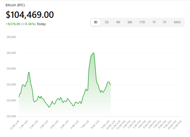Click the 6:00 AM x-axis label
This screenshot has width=190, height=137.
75,124
